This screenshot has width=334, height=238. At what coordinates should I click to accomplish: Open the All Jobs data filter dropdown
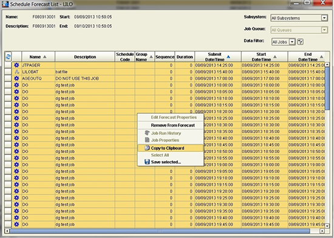292,42
